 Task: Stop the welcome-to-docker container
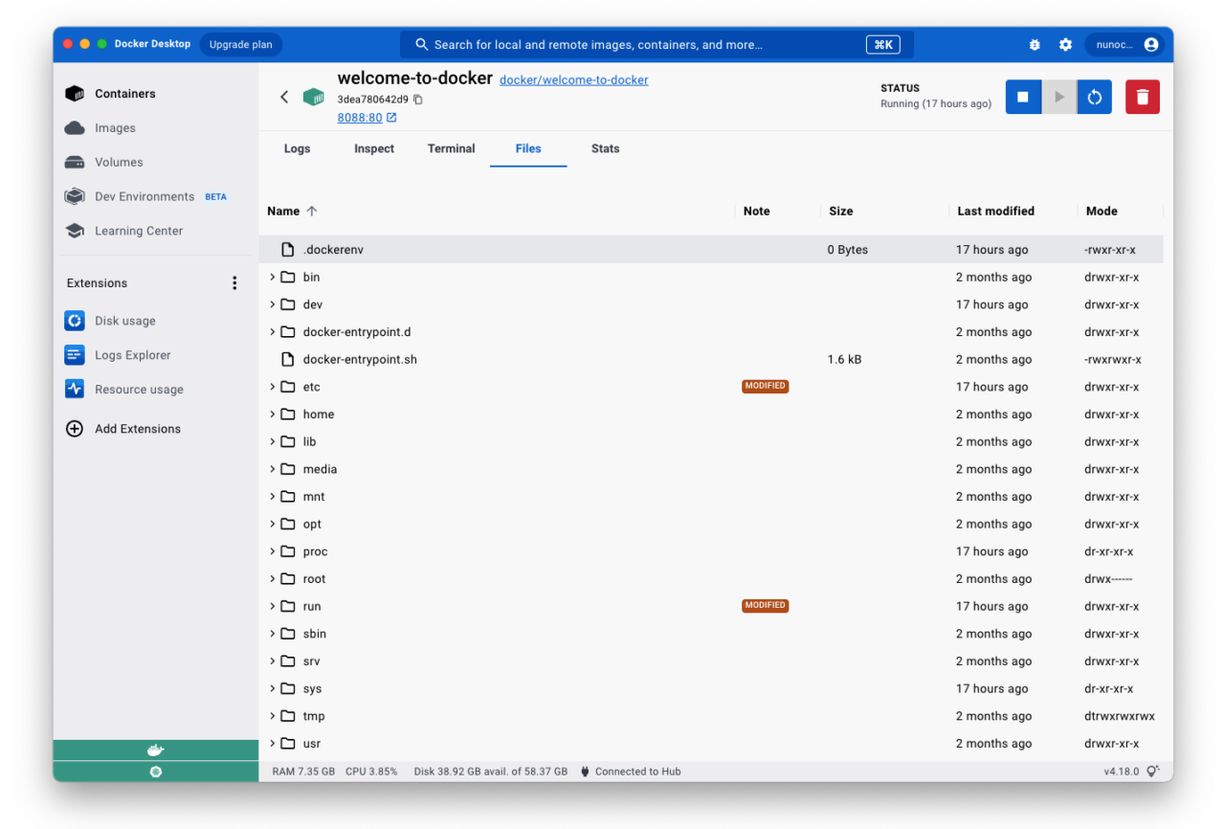(1022, 97)
